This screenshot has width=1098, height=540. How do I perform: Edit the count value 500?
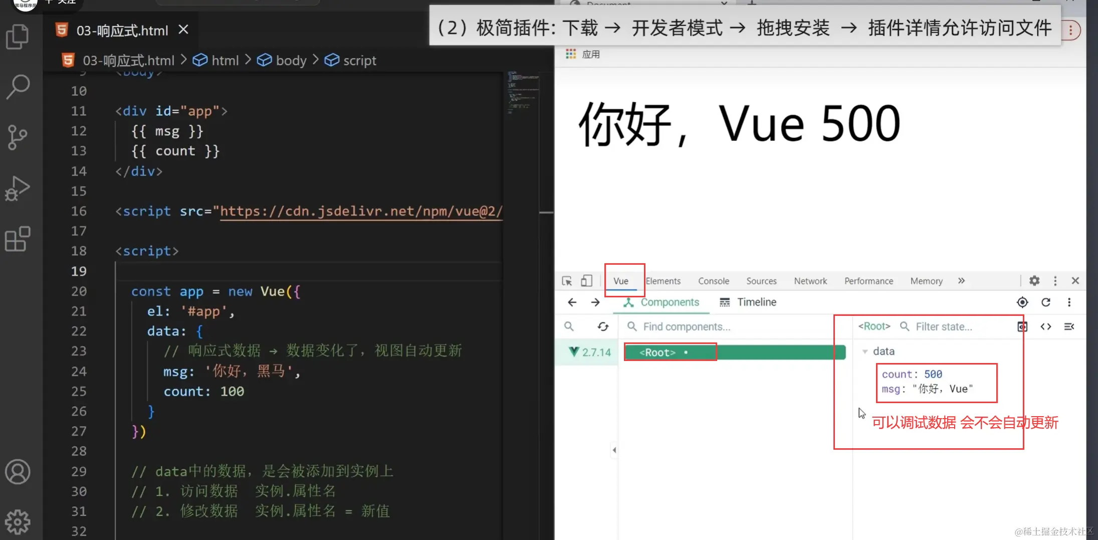point(933,374)
